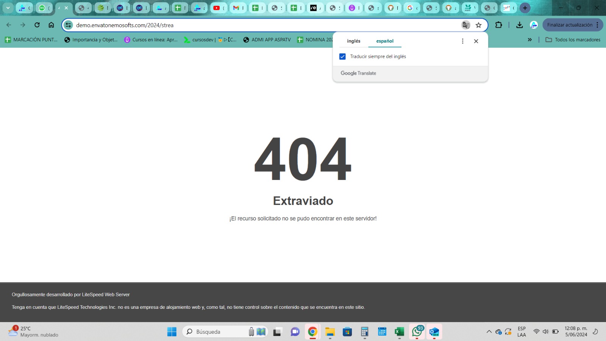Open WhatsApp from the taskbar
This screenshot has height=341, width=606.
click(x=417, y=332)
